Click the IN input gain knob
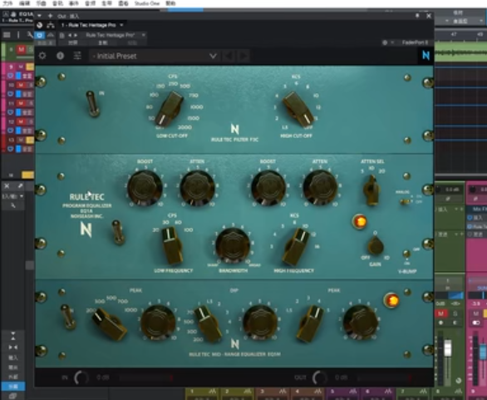 click(x=81, y=378)
